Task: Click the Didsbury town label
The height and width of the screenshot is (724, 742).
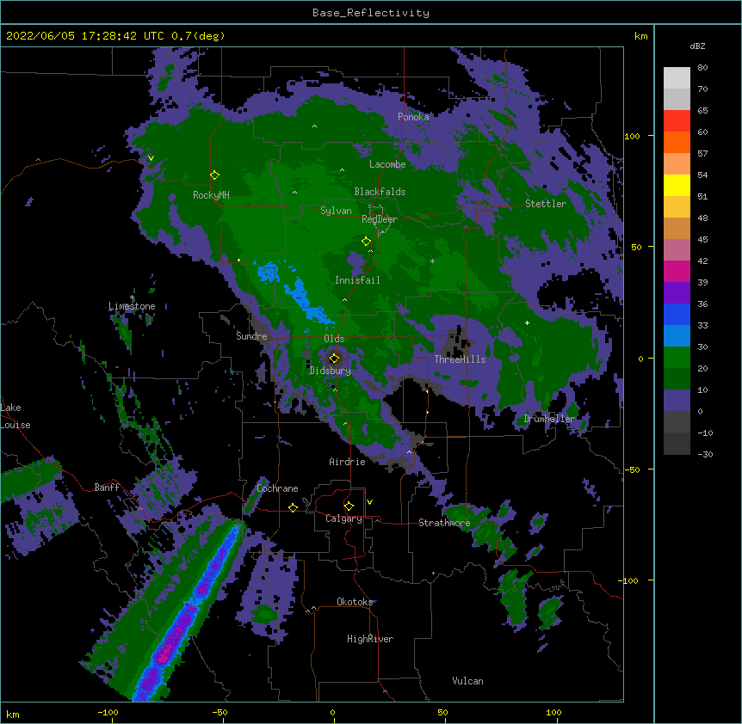Action: [x=331, y=371]
